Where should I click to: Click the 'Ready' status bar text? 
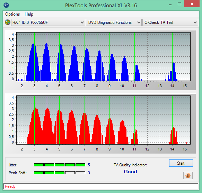pyautogui.click(x=10, y=186)
